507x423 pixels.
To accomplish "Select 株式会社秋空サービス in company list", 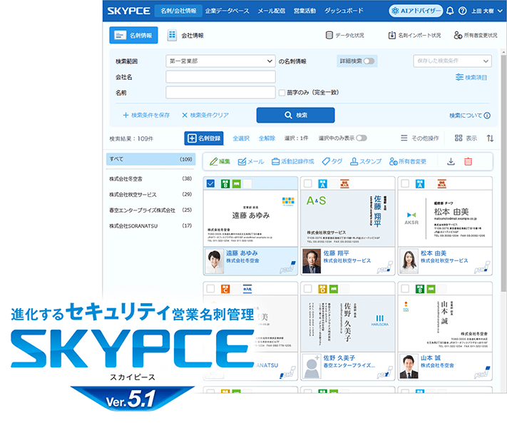I will coord(150,194).
